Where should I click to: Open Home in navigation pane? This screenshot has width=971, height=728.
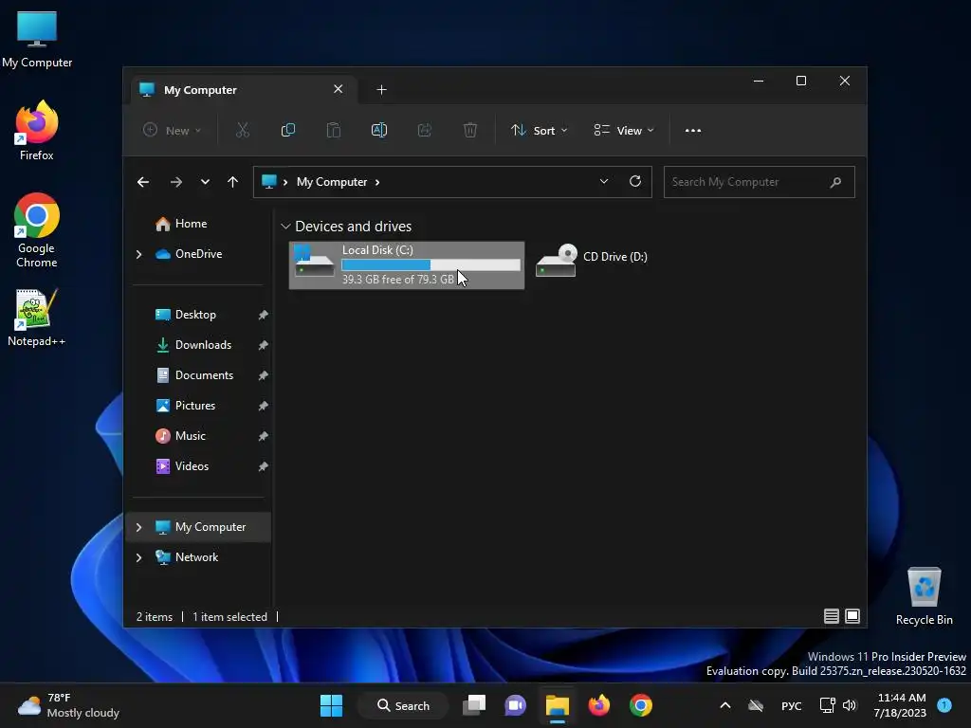click(x=191, y=224)
